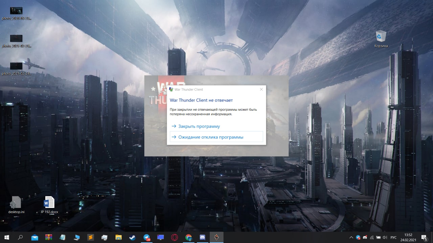Switch to Discord in the taskbar
The height and width of the screenshot is (243, 433).
point(202,237)
